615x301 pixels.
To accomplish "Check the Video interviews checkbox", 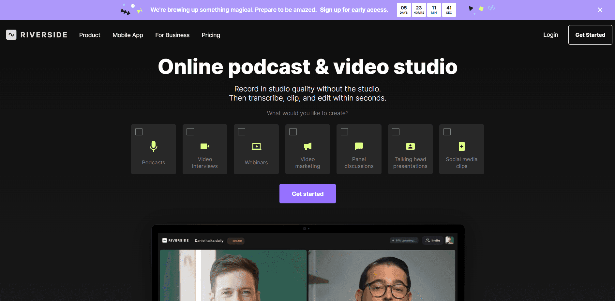I will tap(190, 132).
